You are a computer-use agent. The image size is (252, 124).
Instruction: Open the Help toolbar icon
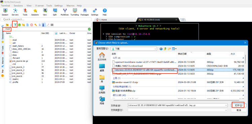pyautogui.click(x=104, y=12)
